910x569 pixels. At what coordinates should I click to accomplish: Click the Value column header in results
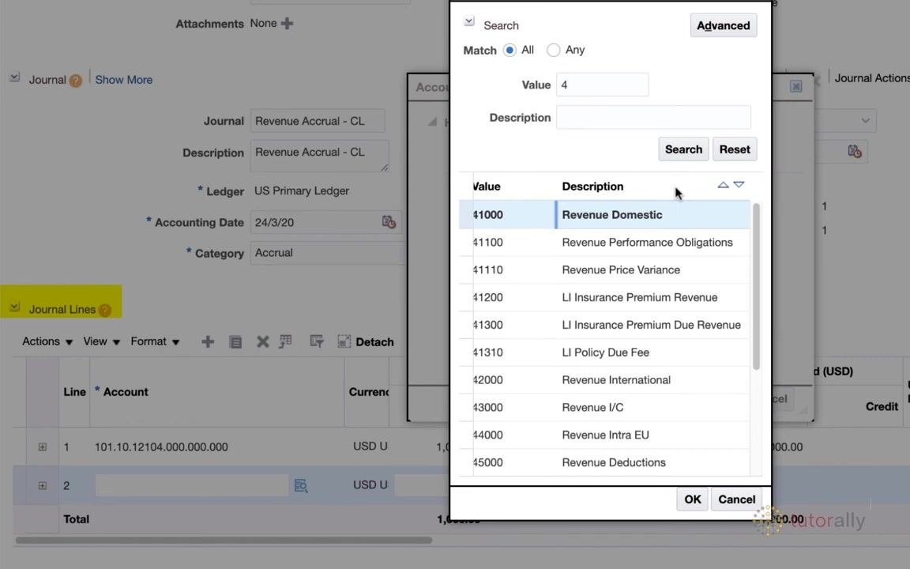pos(487,187)
